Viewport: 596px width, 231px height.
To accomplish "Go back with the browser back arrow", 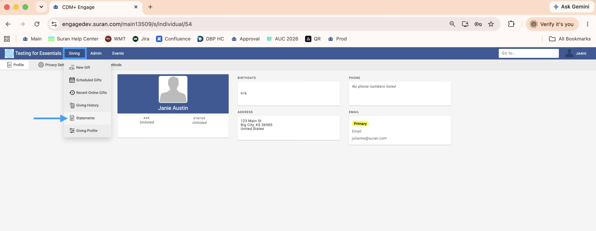I will point(8,24).
